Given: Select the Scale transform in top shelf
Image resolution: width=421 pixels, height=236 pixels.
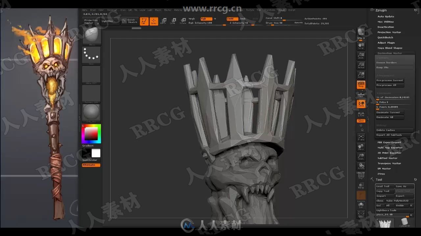Looking at the screenshot, I should coord(173,21).
